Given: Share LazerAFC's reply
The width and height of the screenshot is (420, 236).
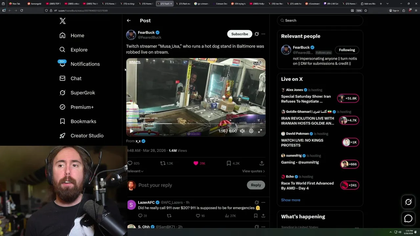Looking at the screenshot, I should click(x=263, y=216).
